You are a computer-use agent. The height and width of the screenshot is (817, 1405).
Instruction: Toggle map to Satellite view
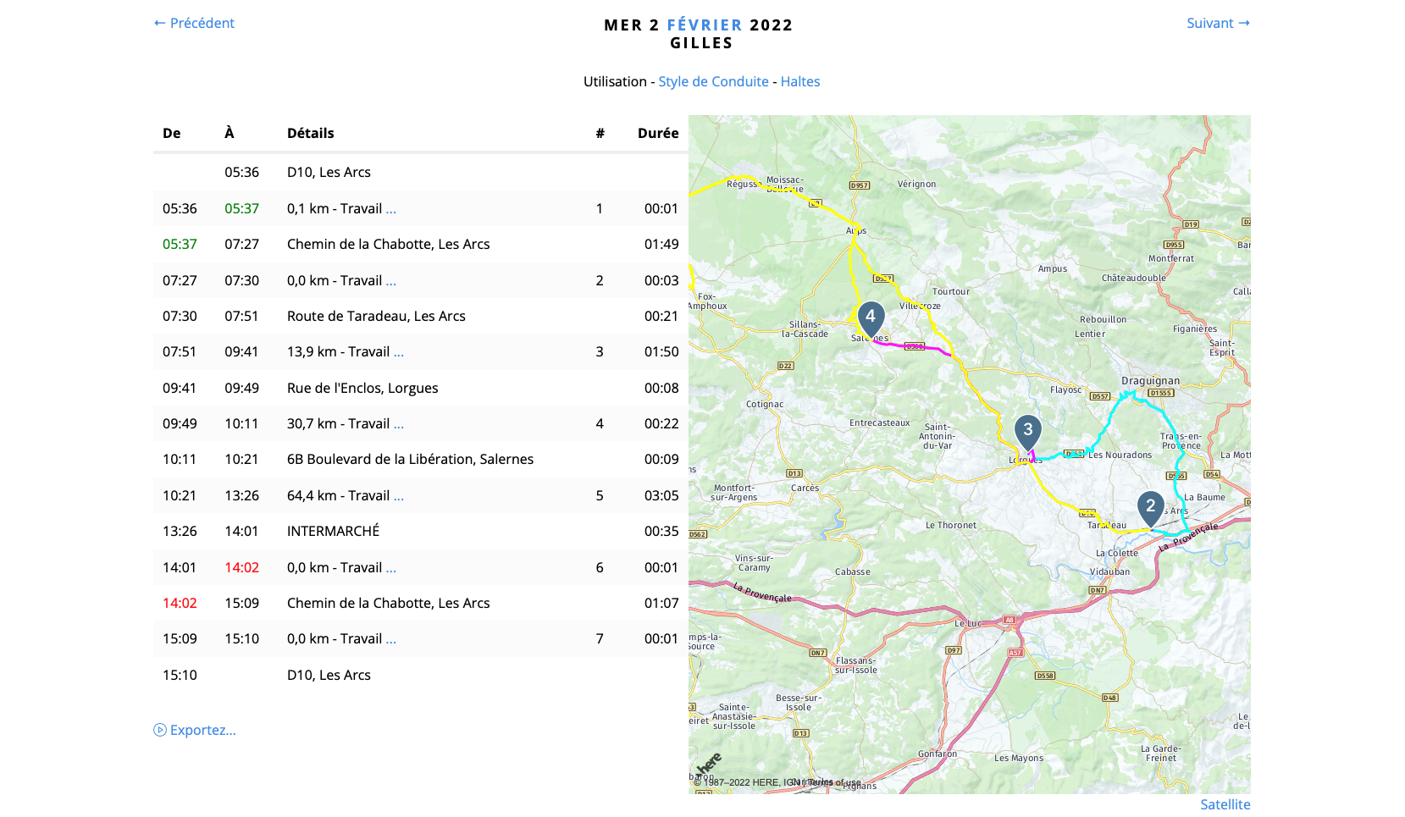click(1225, 804)
